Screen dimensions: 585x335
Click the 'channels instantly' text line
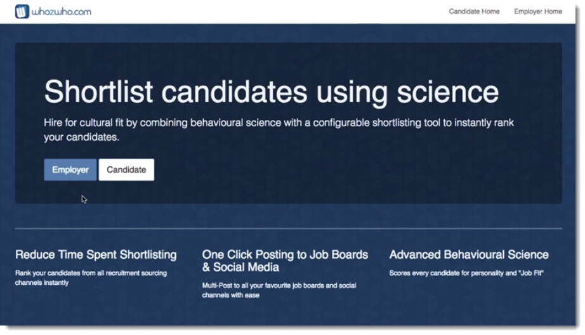click(42, 282)
